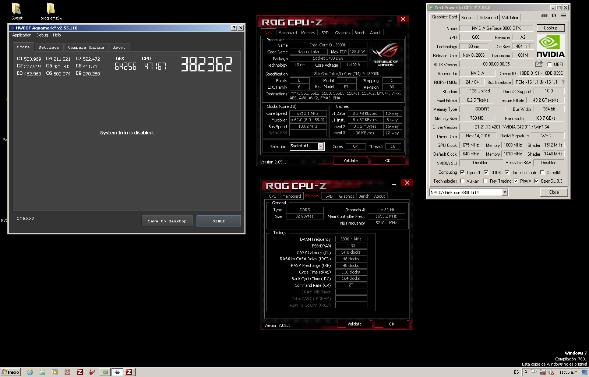
Task: Open the Sweet folder on the desktop
Action: pos(17,11)
